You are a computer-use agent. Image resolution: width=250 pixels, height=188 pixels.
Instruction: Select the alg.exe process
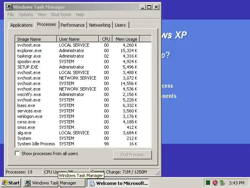pyautogui.click(x=83, y=133)
